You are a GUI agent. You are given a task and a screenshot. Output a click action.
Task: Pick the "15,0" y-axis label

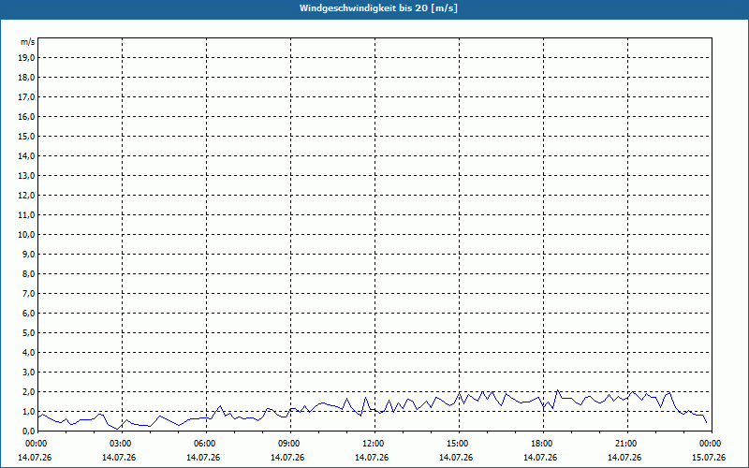click(x=26, y=136)
